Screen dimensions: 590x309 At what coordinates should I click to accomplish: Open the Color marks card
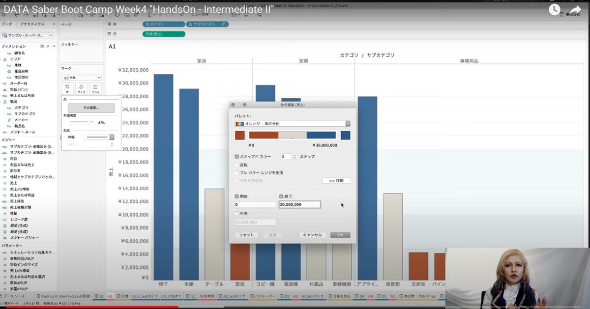(x=67, y=88)
